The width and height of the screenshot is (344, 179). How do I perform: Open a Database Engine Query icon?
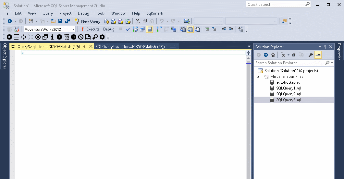106,21
